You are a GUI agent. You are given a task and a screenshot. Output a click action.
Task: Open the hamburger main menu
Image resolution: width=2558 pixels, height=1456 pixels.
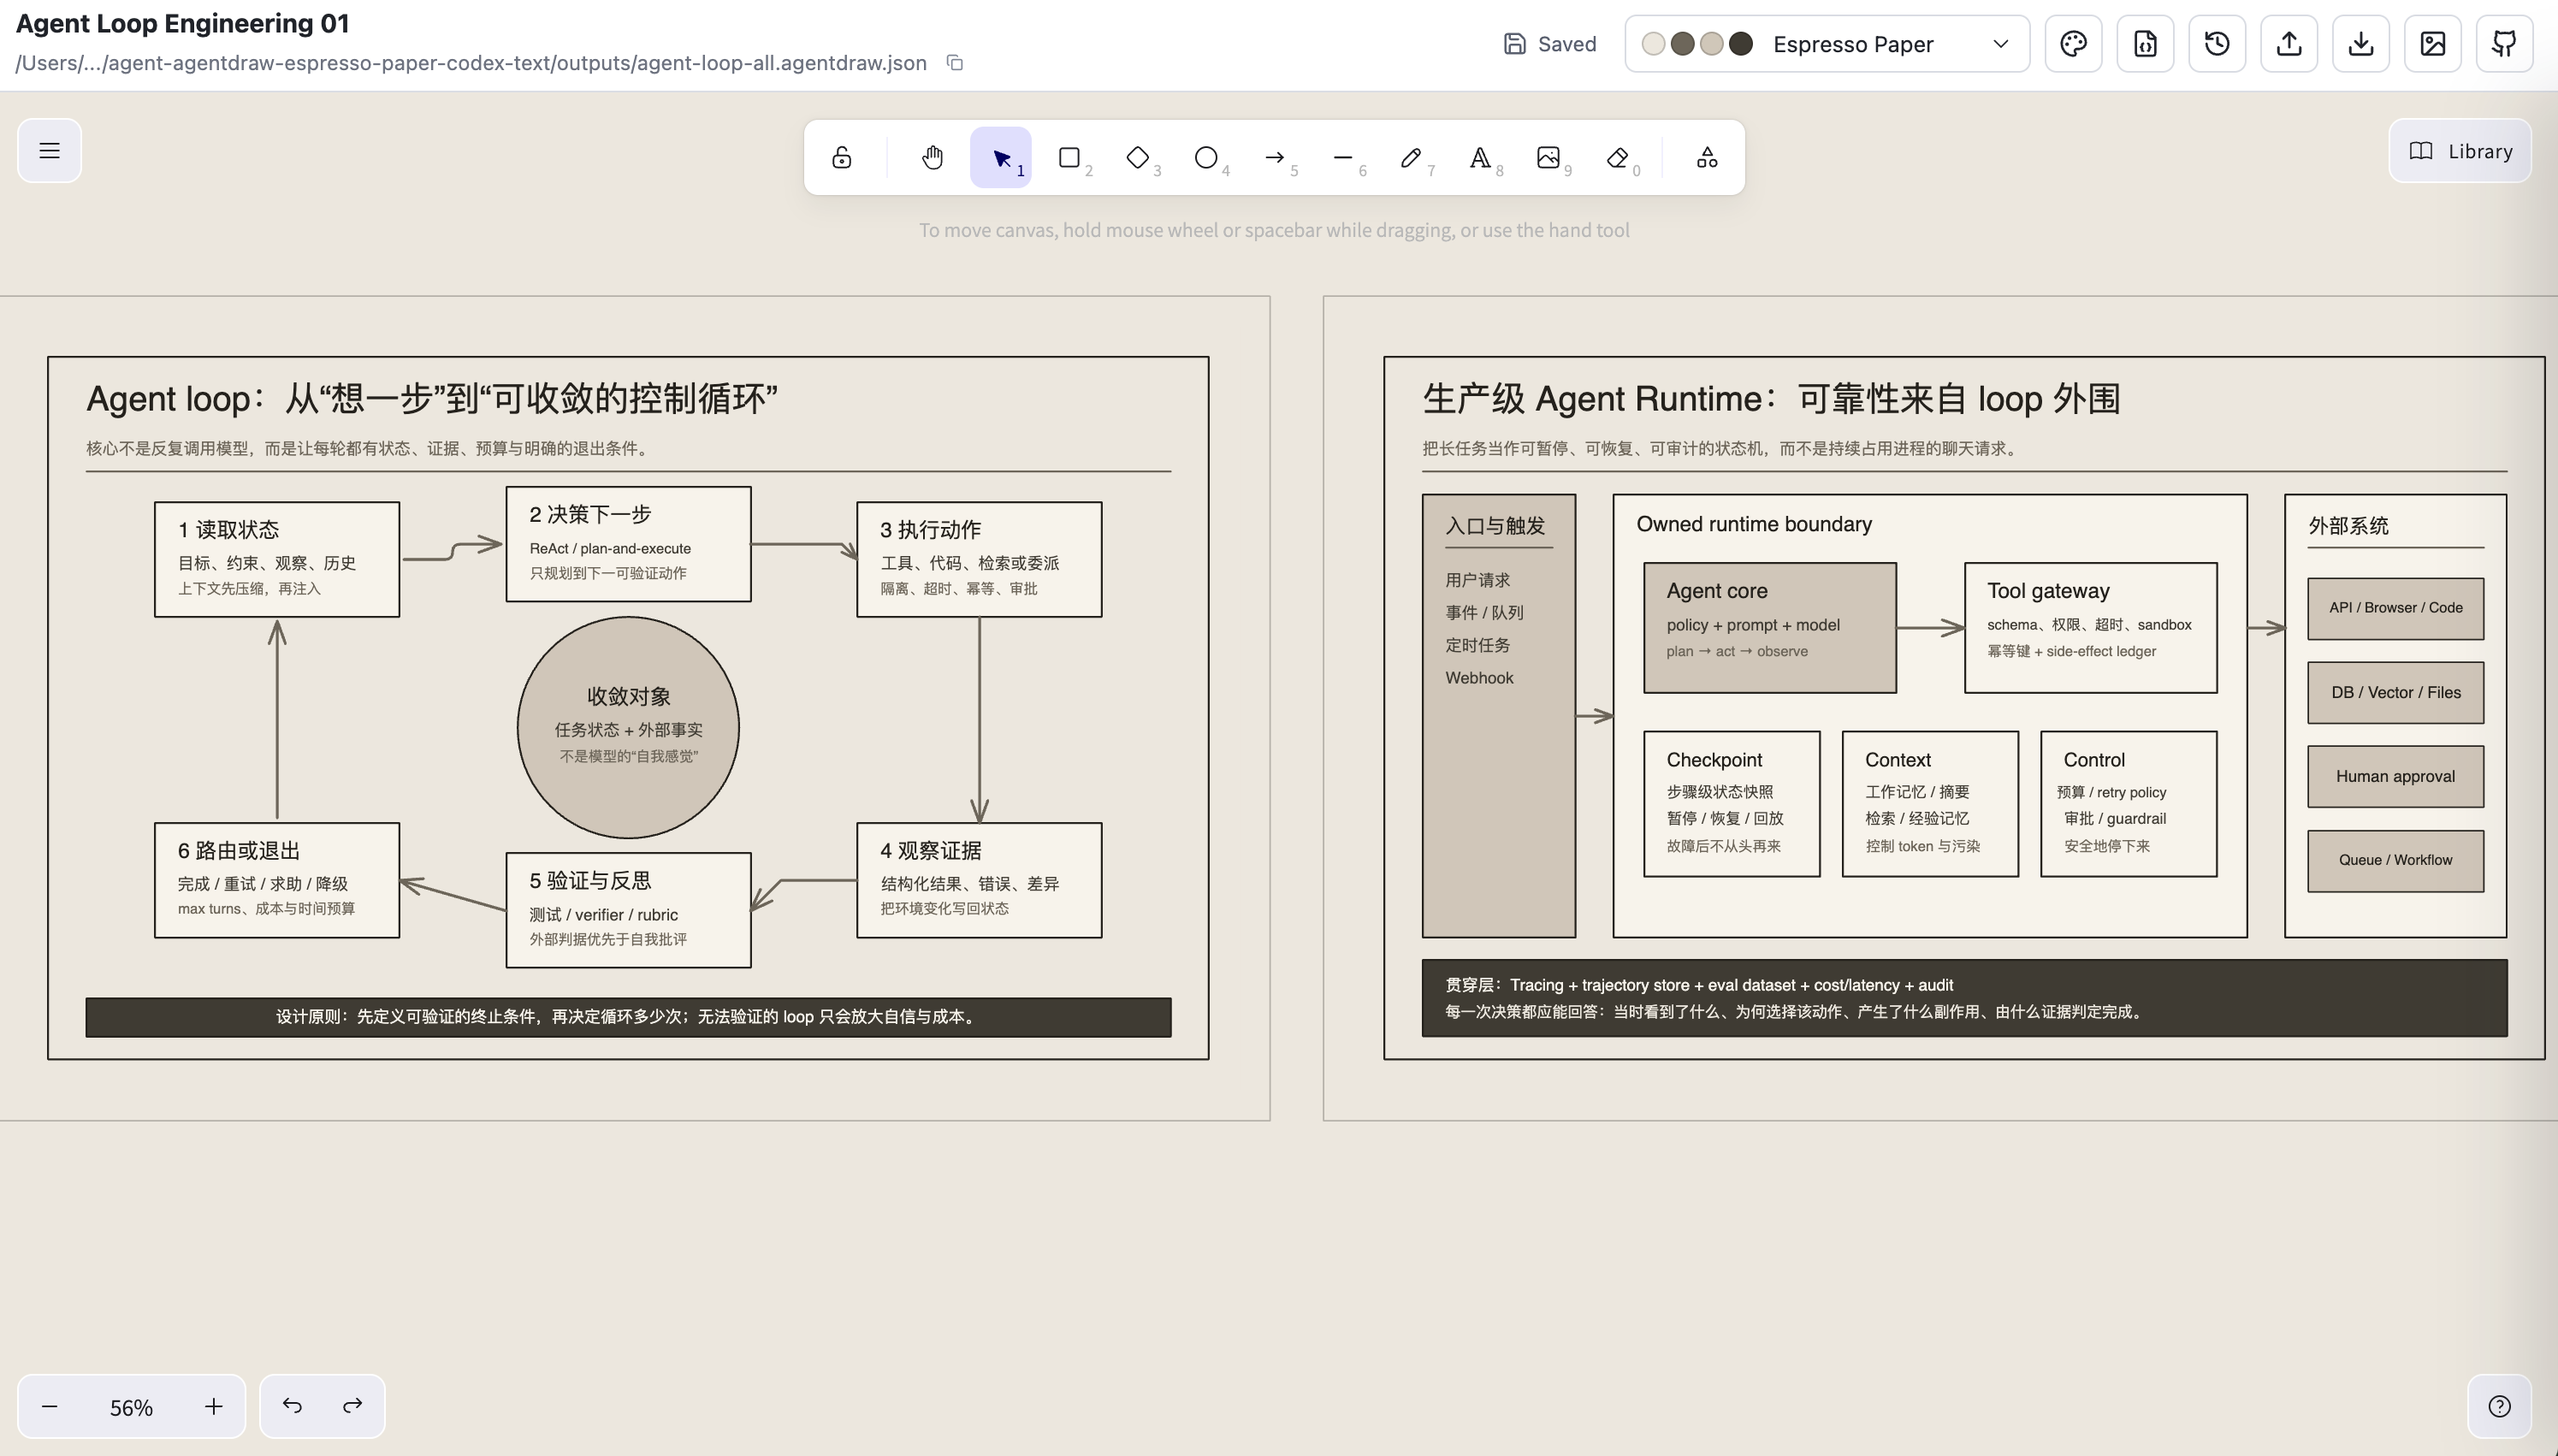(49, 151)
